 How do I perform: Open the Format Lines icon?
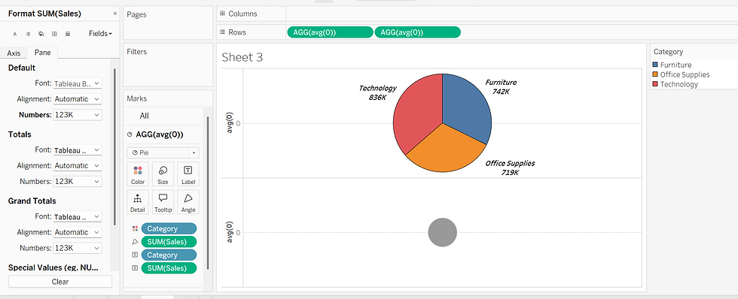(68, 34)
